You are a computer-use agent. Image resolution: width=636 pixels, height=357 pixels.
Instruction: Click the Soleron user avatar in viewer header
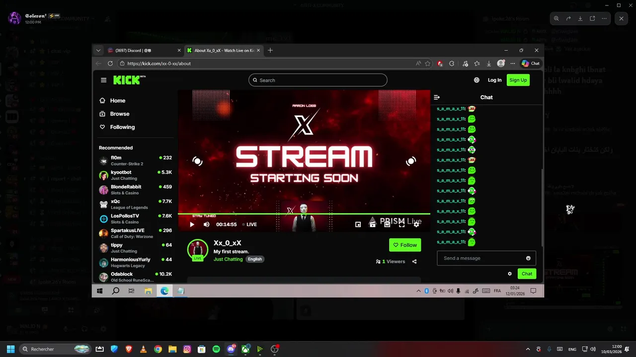(x=14, y=18)
